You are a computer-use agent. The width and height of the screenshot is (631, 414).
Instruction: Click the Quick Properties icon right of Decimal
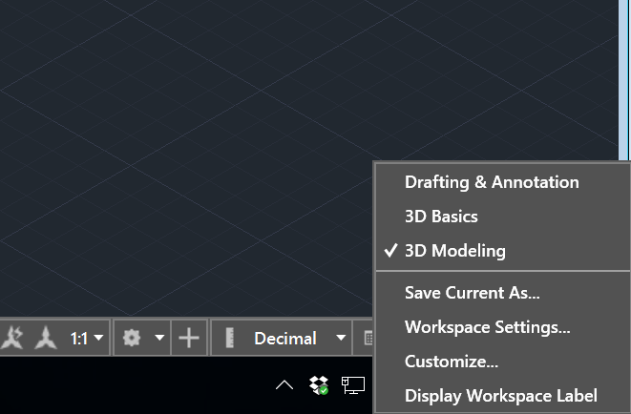[x=368, y=338]
